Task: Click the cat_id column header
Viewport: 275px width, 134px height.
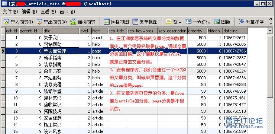Action: pos(12,31)
